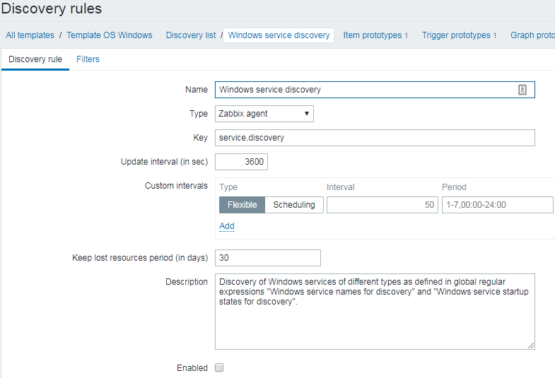Click the autofill icon in Name field
Screen dimensions: 555x378
point(522,90)
